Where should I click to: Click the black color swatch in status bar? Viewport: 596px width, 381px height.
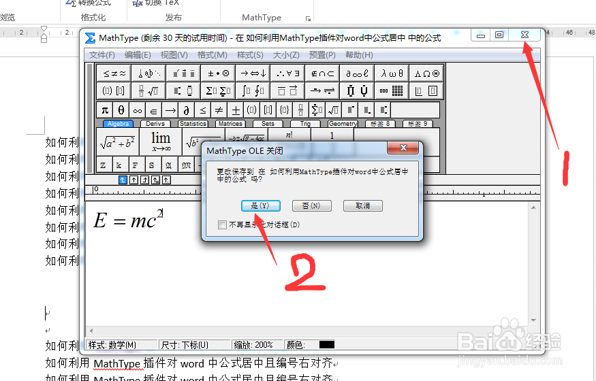coord(327,344)
